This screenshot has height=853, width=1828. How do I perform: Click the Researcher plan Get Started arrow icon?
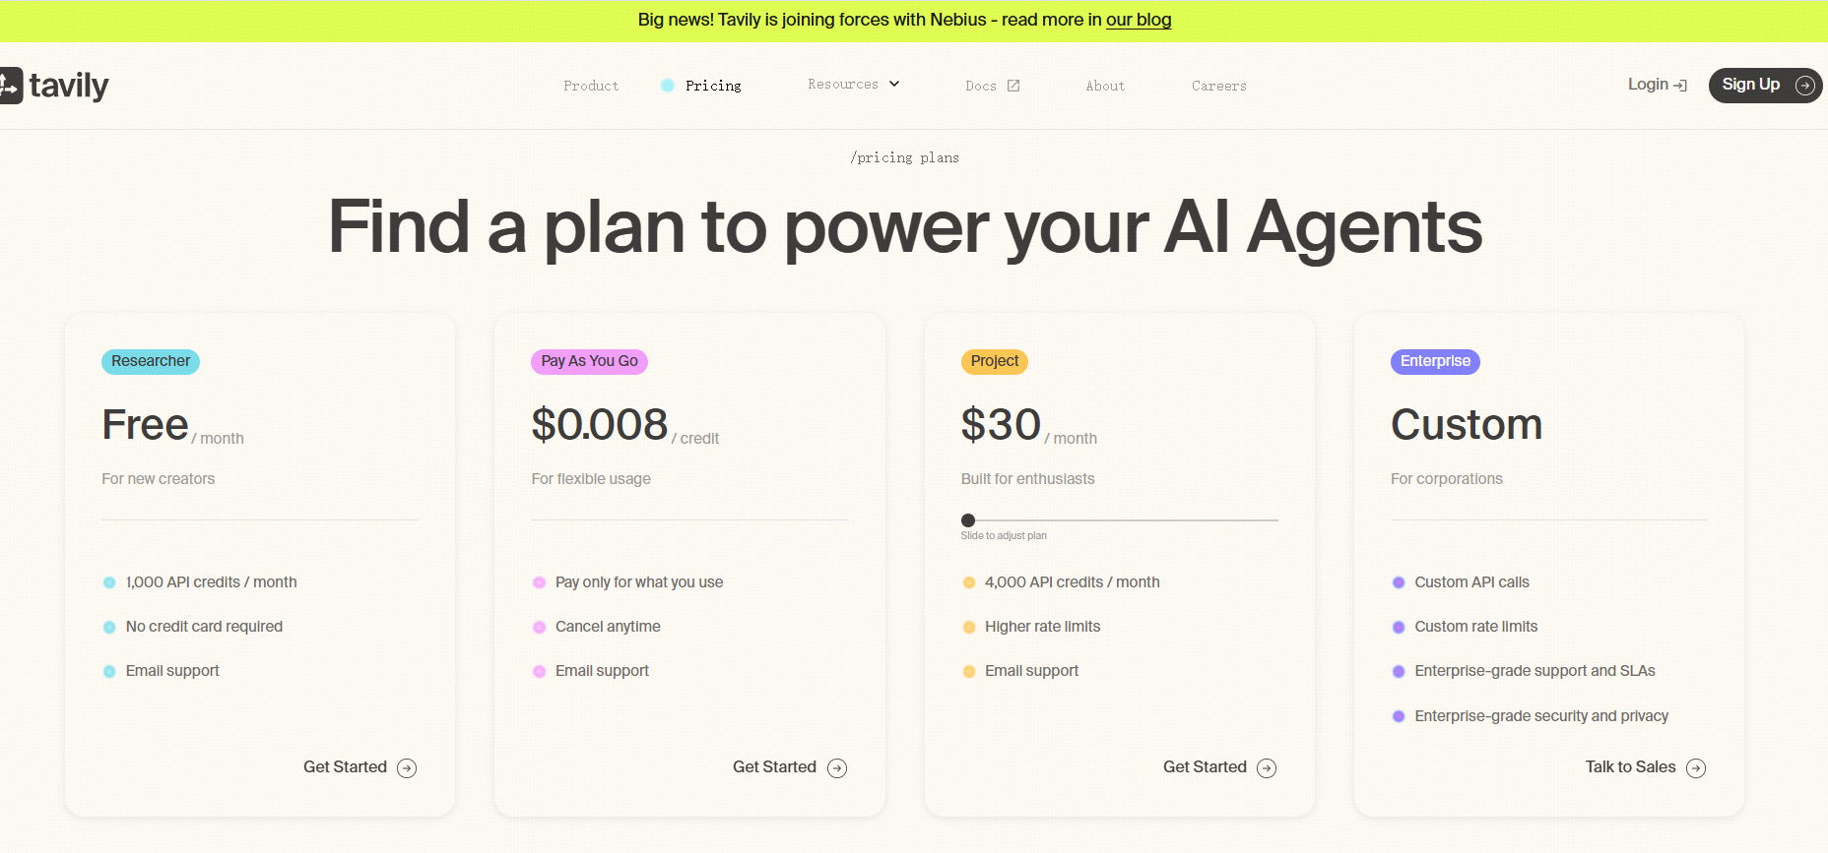coord(407,768)
